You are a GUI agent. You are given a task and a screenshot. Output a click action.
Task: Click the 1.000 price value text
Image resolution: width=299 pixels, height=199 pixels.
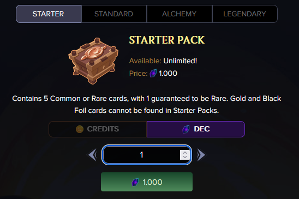(x=168, y=74)
